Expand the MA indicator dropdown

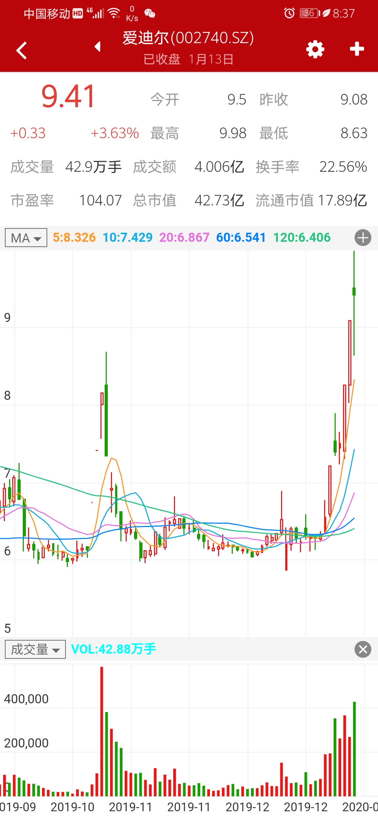[x=26, y=238]
